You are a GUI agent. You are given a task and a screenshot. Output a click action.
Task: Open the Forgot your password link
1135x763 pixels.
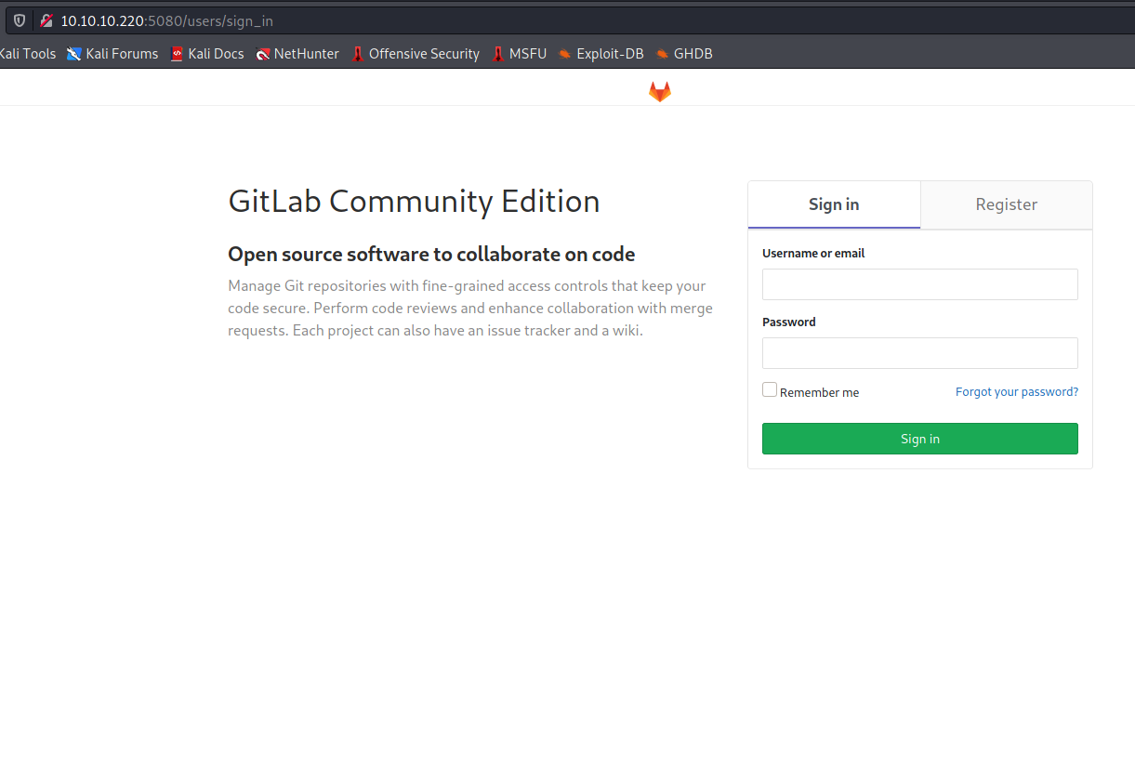coord(1016,391)
